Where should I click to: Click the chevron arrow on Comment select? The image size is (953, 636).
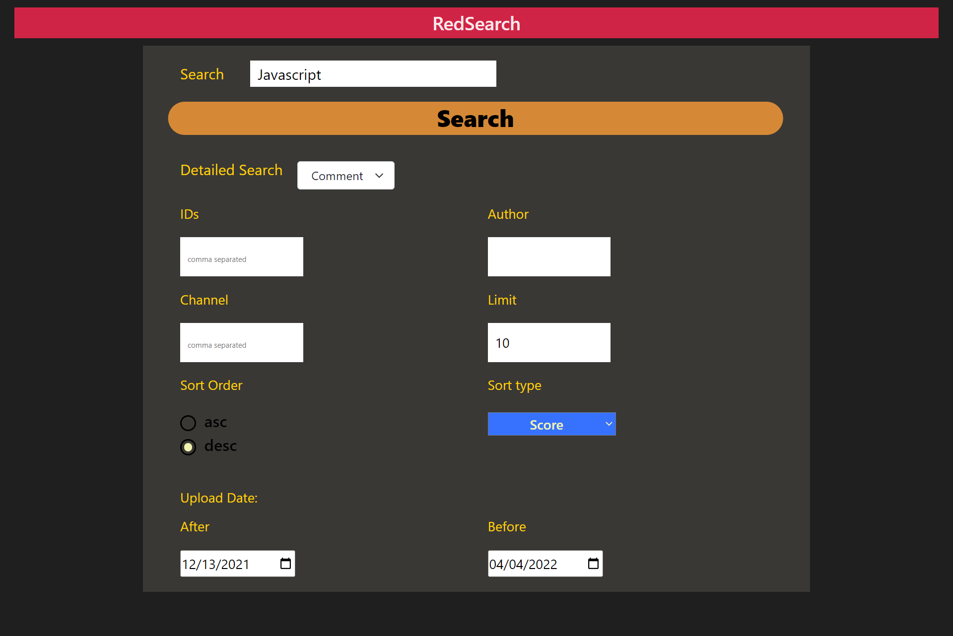pos(379,176)
